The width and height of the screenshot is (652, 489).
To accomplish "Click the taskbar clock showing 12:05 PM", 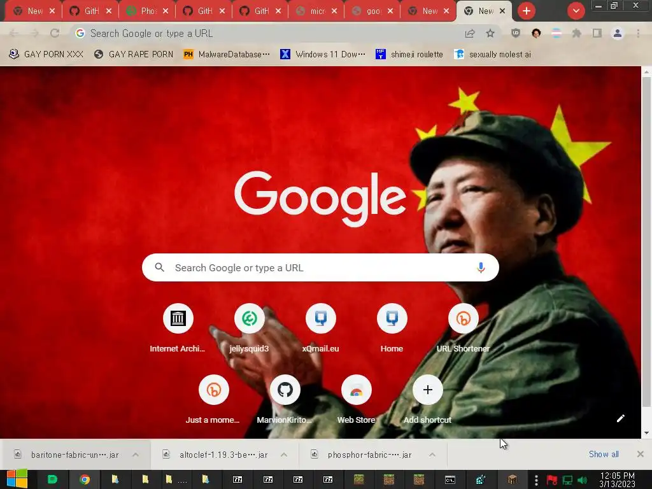I will [618, 479].
